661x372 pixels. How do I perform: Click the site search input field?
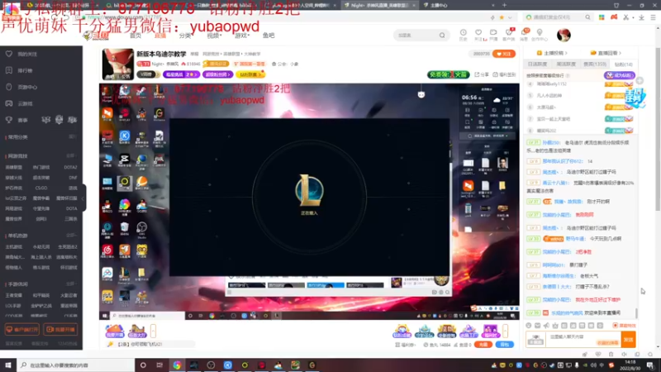click(416, 36)
